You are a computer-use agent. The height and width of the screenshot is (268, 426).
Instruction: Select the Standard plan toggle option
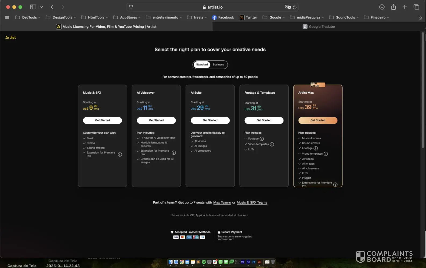(202, 65)
